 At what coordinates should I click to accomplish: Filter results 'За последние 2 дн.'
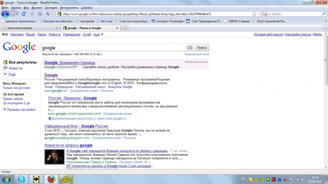pyautogui.click(x=17, y=103)
